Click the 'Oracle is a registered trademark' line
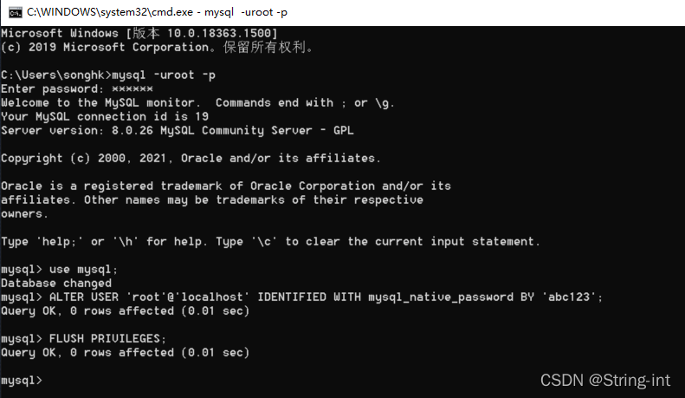 pyautogui.click(x=226, y=186)
